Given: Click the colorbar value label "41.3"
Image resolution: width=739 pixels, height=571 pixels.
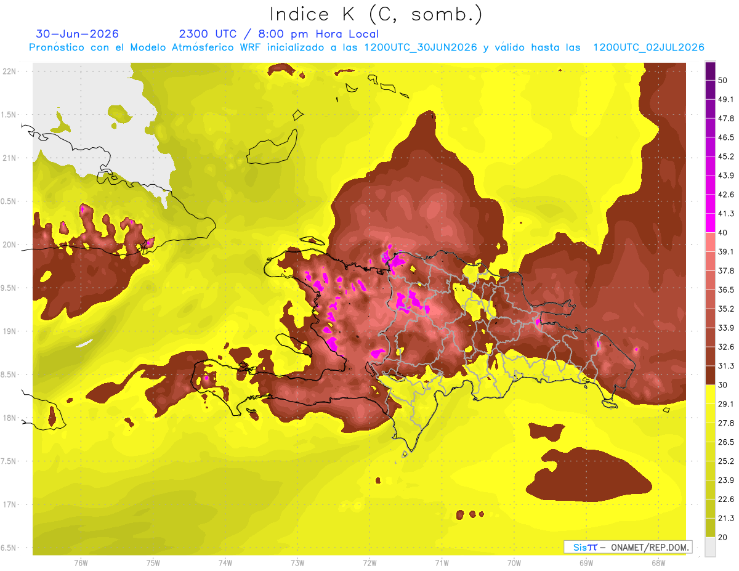Looking at the screenshot, I should pos(726,214).
